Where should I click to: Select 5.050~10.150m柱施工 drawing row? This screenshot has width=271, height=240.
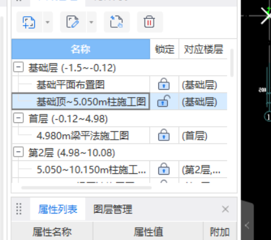(x=91, y=169)
